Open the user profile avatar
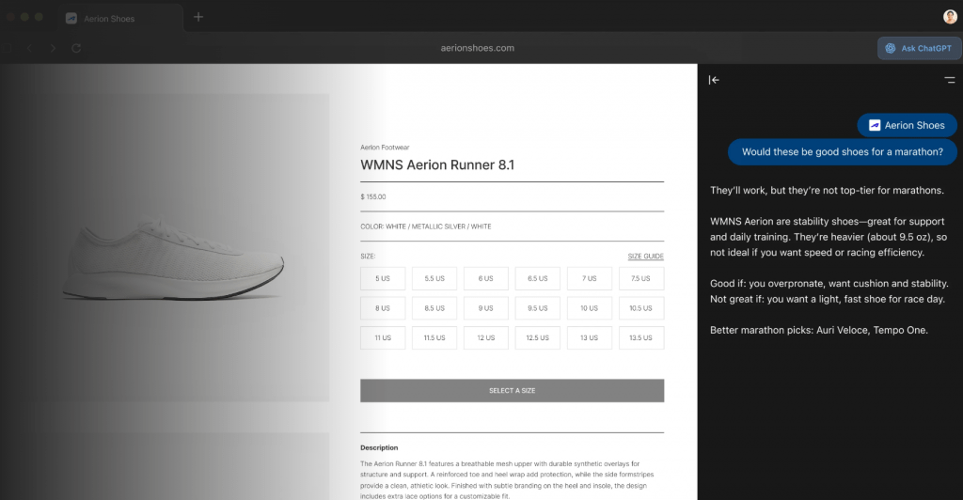 (x=950, y=17)
